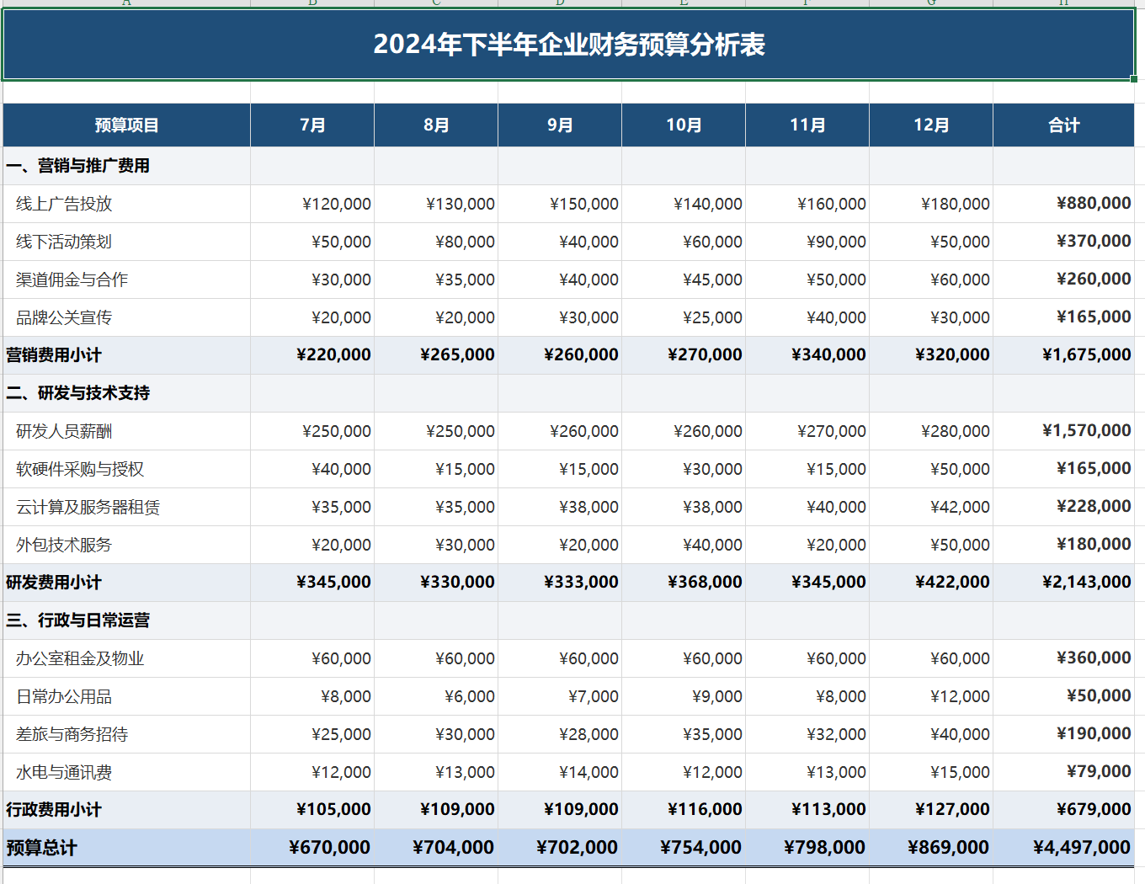Click 研发费用小计 September value ¥333,000
Viewport: 1145px width, 884px height.
tap(560, 583)
